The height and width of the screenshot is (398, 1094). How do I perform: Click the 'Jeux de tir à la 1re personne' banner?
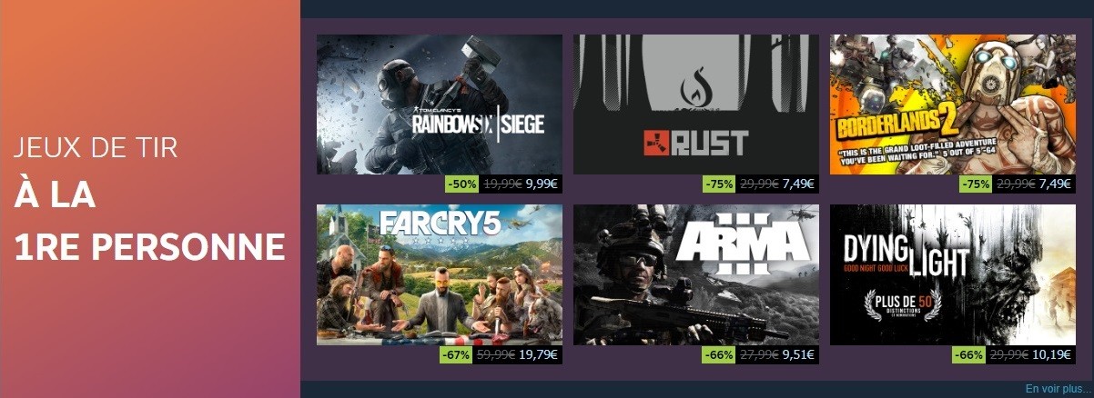click(x=150, y=199)
